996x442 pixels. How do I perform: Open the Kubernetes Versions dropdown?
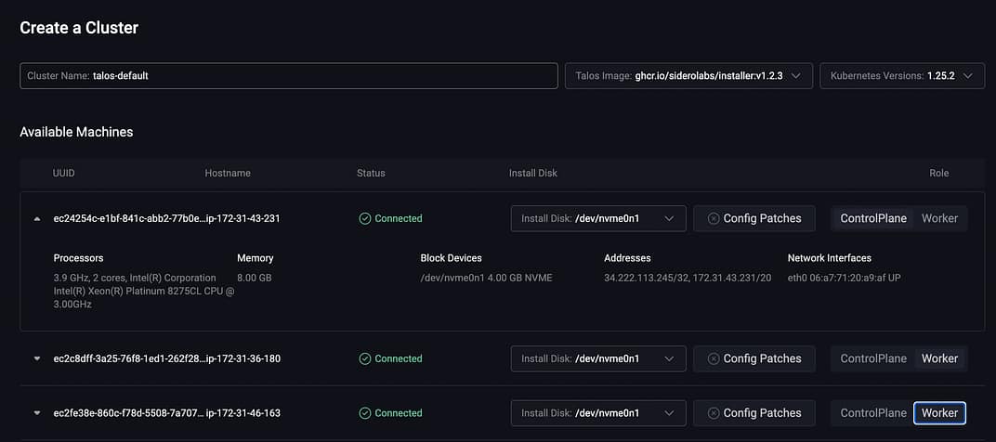[902, 75]
